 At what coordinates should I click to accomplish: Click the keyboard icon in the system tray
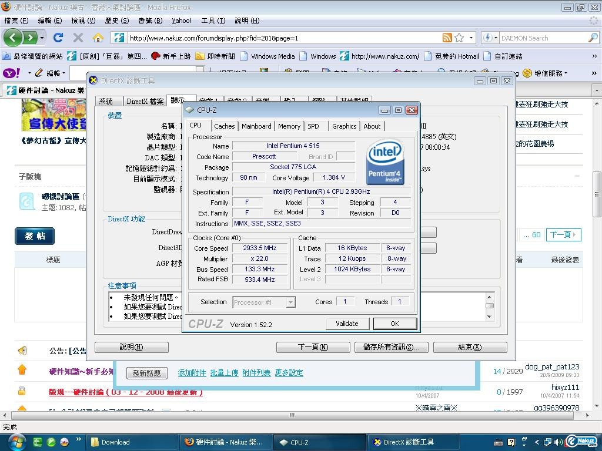click(x=499, y=443)
